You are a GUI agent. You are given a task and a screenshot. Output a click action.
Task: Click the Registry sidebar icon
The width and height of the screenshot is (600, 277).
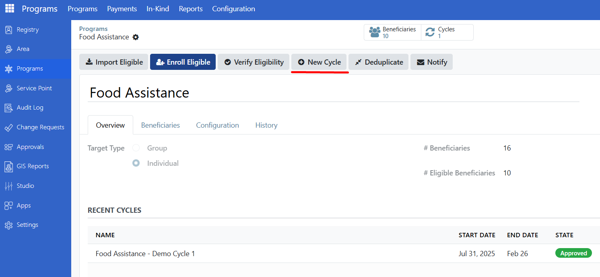pyautogui.click(x=8, y=30)
